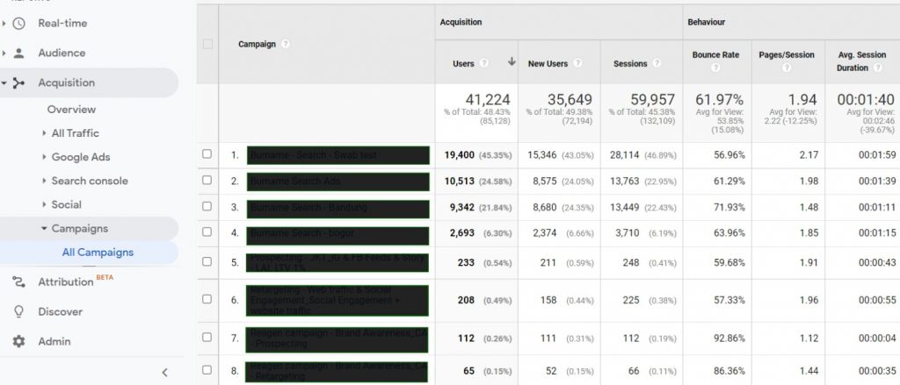
Task: Check the box for row 4
Action: point(207,232)
